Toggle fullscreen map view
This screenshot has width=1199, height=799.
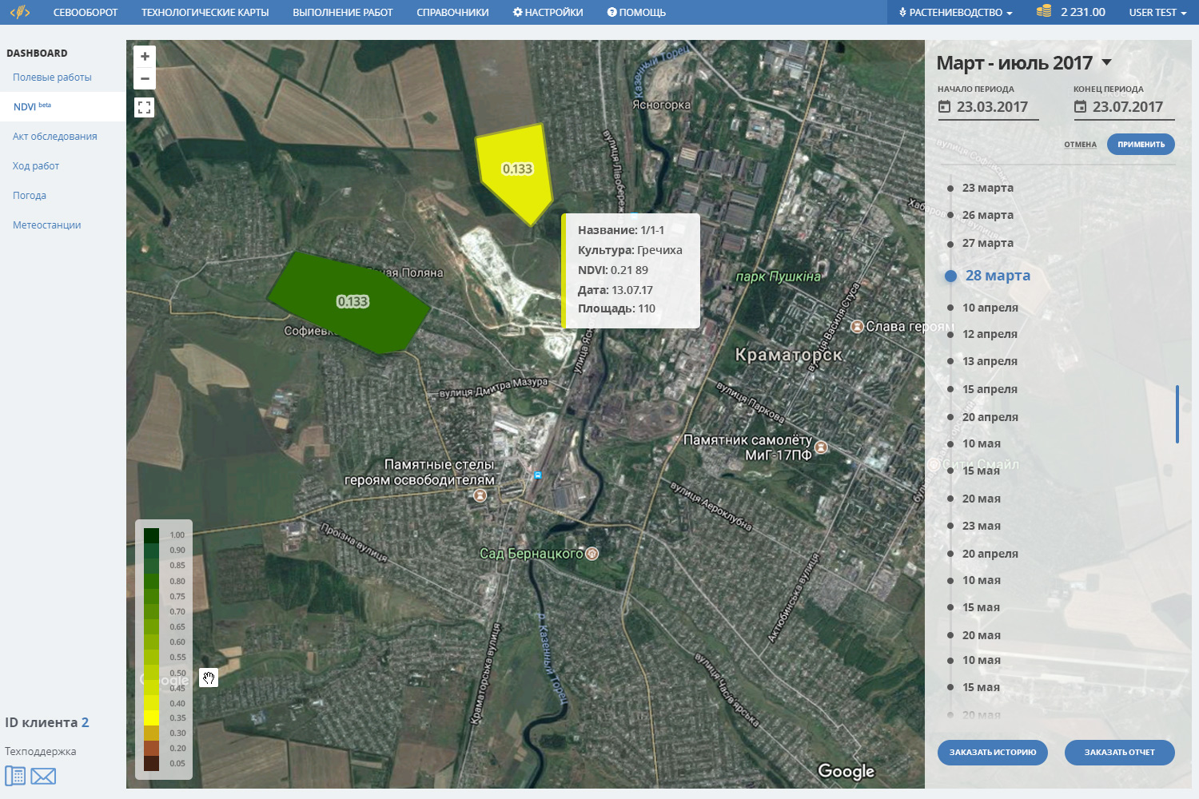click(x=145, y=107)
